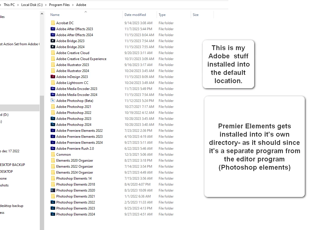Select 'desktop backup' in navigation pane
The image size is (319, 230).
click(x=12, y=206)
